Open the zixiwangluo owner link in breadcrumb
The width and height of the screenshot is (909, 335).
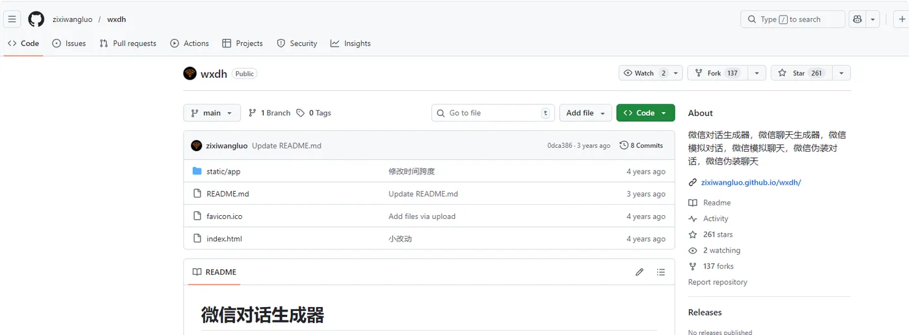73,19
